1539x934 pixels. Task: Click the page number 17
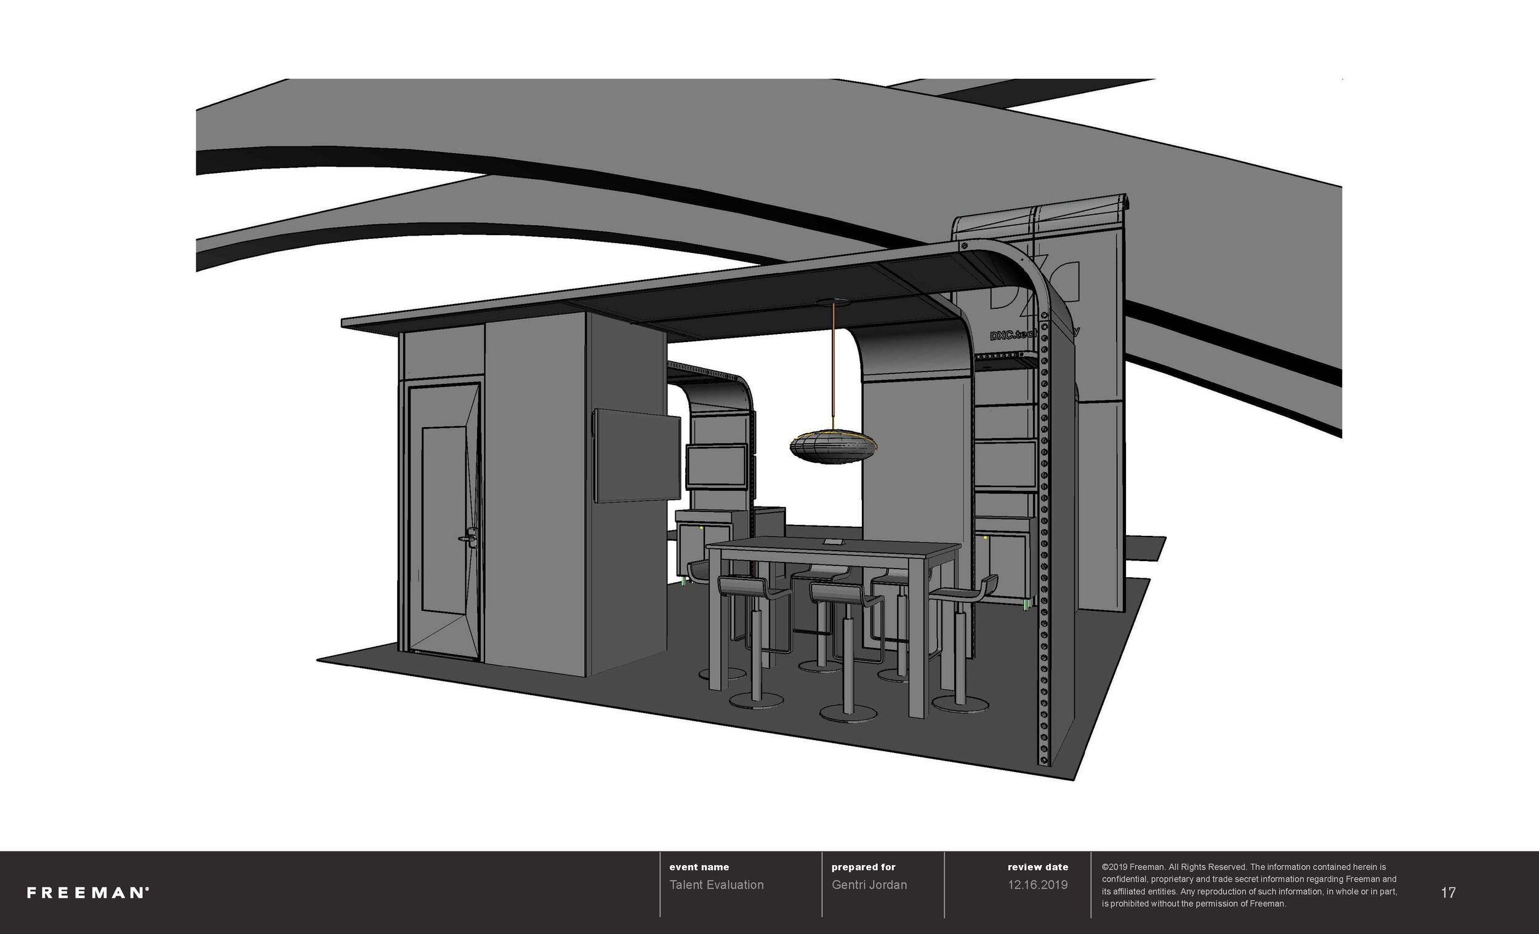[1448, 893]
